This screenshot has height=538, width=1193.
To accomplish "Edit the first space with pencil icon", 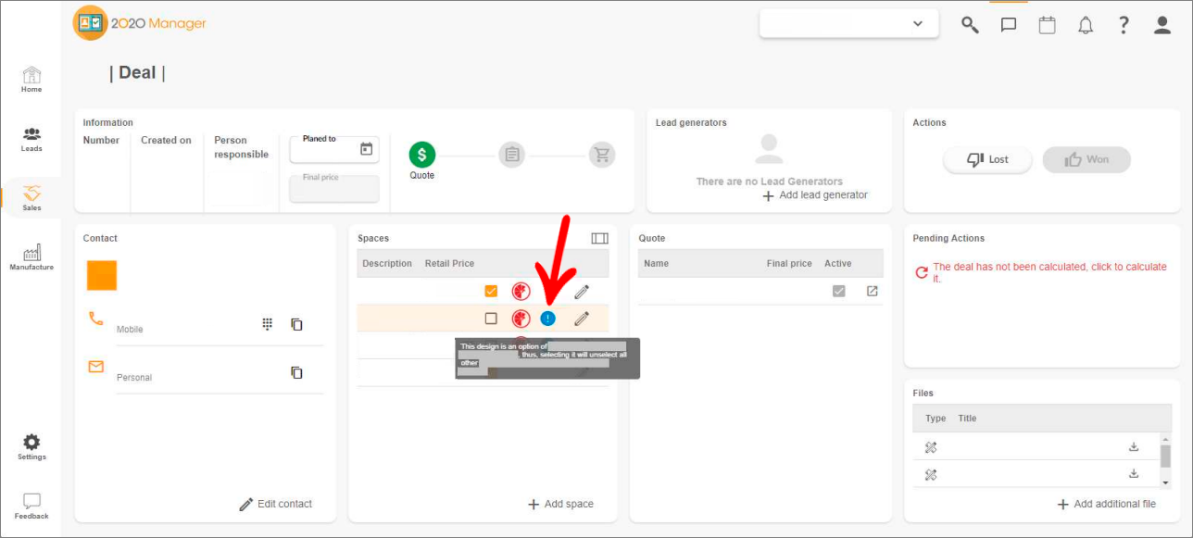I will [582, 292].
